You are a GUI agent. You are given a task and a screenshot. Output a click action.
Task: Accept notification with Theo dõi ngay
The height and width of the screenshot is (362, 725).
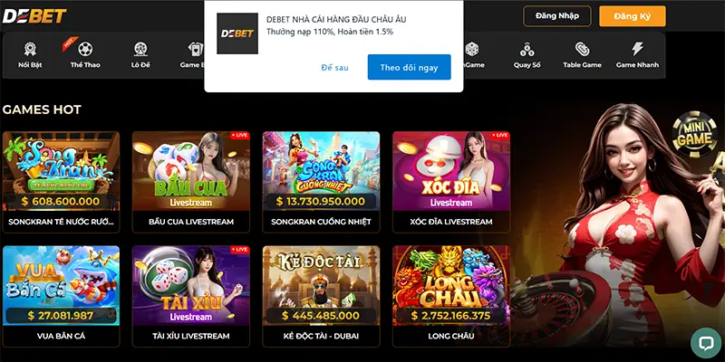pyautogui.click(x=410, y=67)
